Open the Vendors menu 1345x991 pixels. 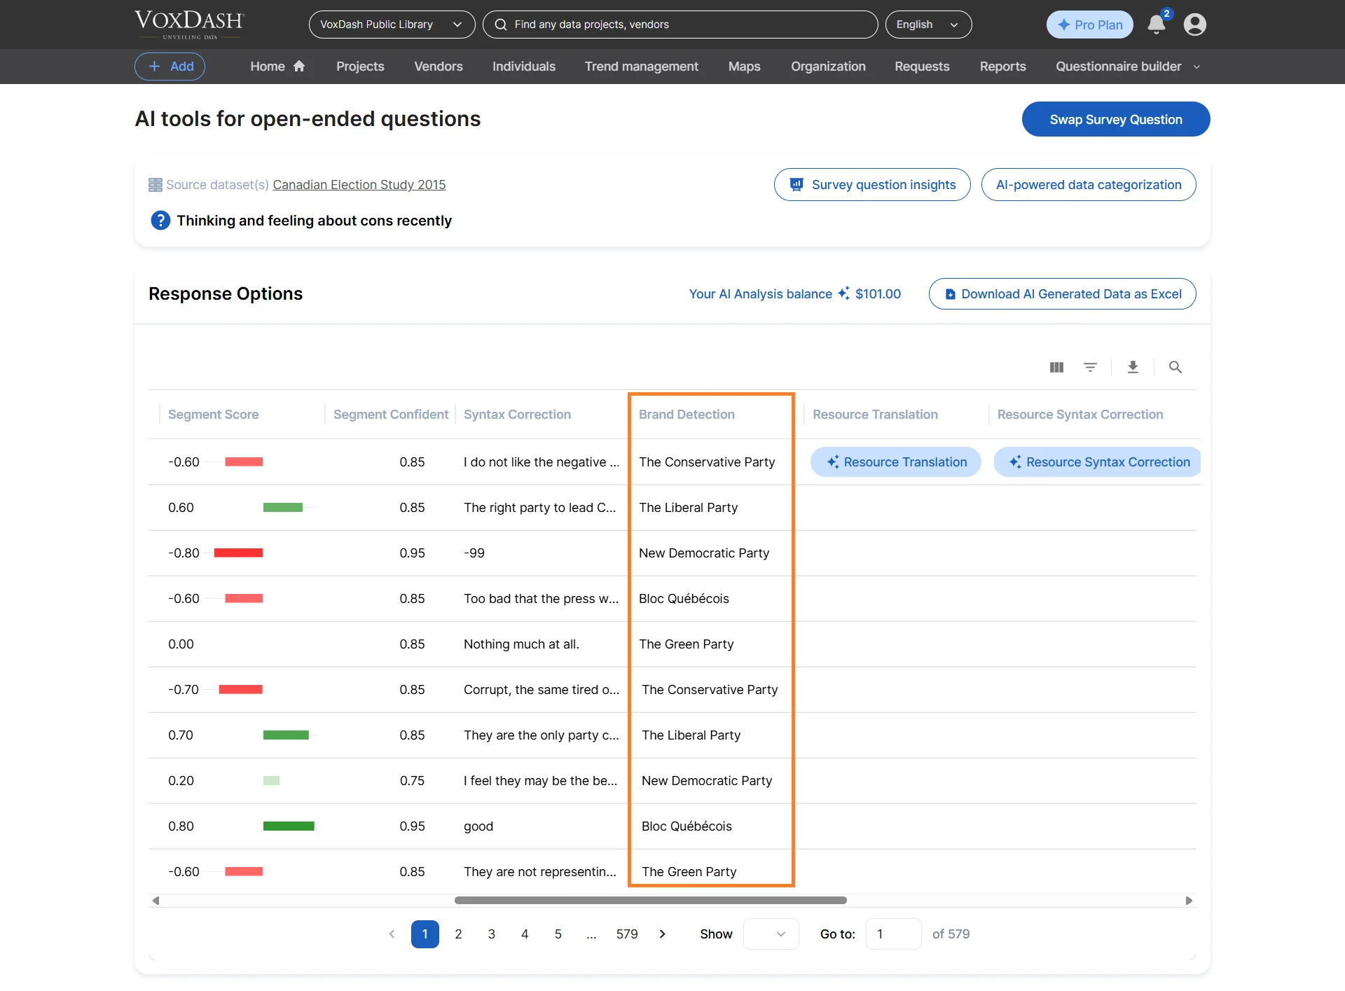point(439,67)
